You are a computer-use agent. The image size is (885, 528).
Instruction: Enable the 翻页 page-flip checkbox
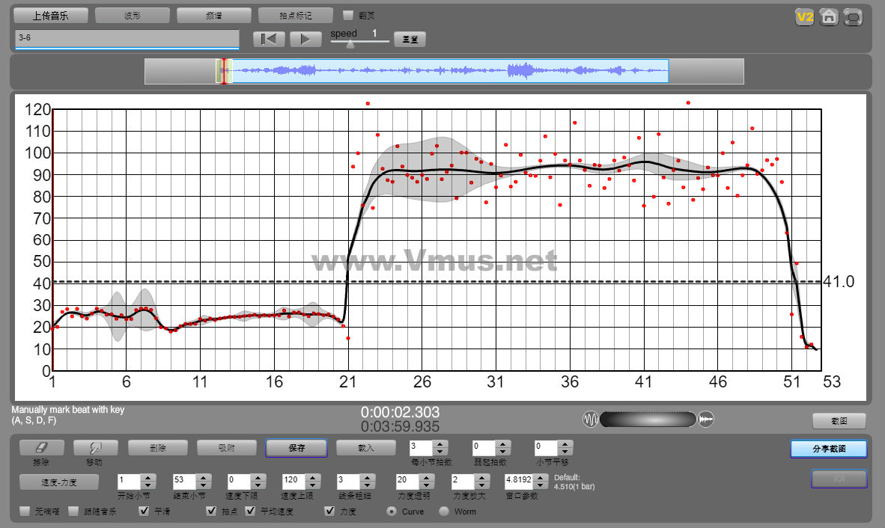click(348, 15)
